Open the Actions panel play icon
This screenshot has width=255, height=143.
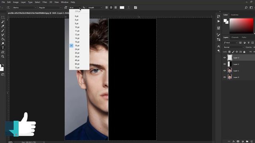[219, 21]
